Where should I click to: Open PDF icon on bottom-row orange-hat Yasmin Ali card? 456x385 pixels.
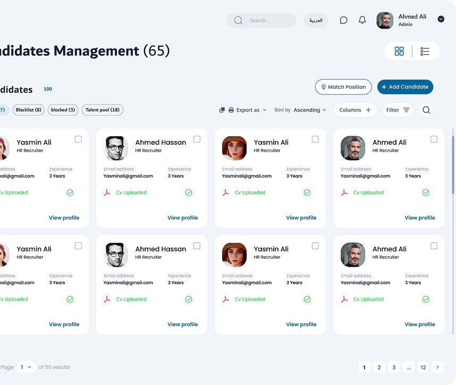pyautogui.click(x=226, y=299)
